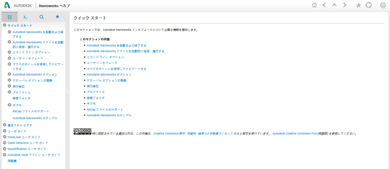Expand プロファイル tree node
The image size is (390, 169).
tap(9, 92)
